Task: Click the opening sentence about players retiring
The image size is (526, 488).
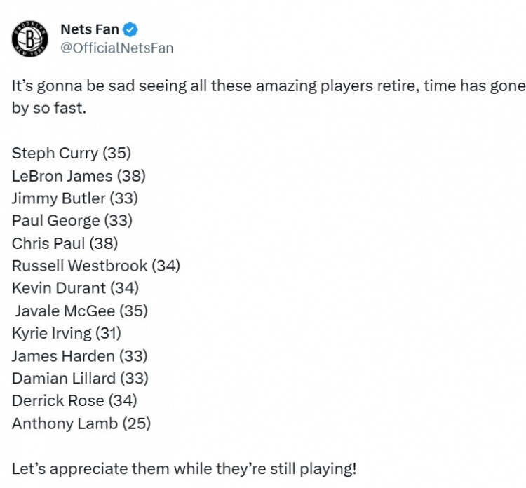Action: 269,97
